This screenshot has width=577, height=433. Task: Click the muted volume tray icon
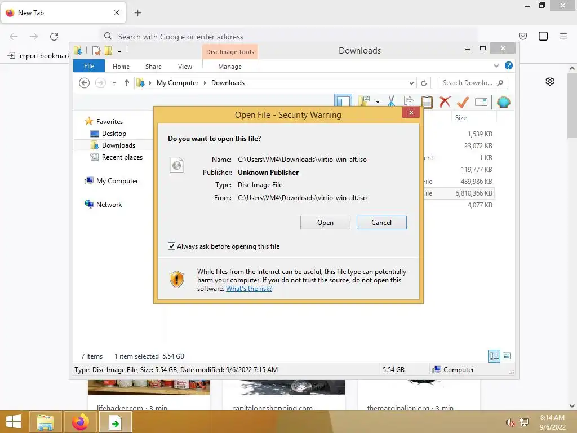510,422
